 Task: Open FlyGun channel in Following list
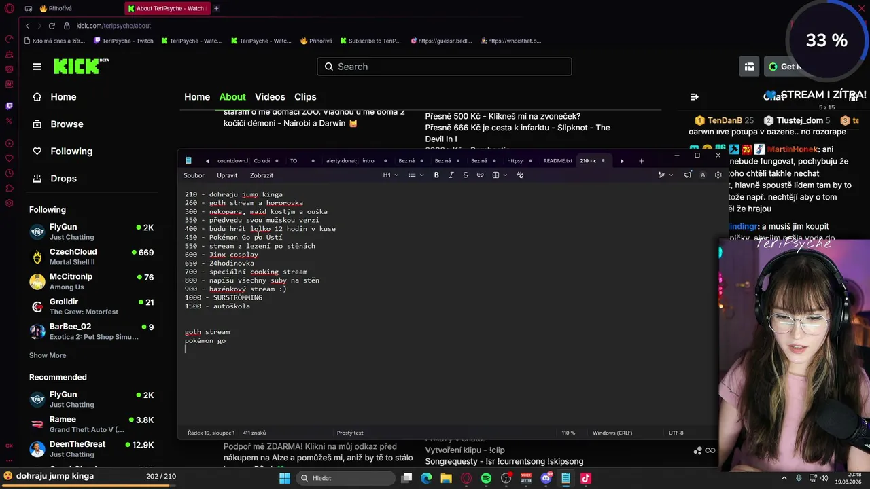92,232
